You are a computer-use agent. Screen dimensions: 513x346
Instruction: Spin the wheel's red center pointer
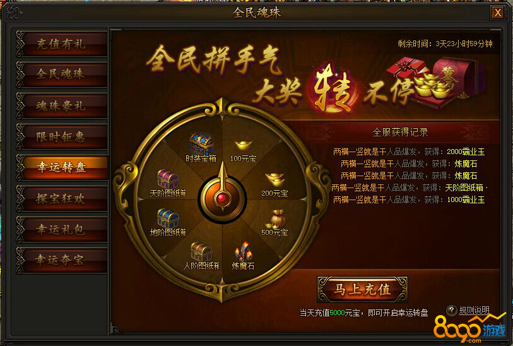pyautogui.click(x=223, y=198)
